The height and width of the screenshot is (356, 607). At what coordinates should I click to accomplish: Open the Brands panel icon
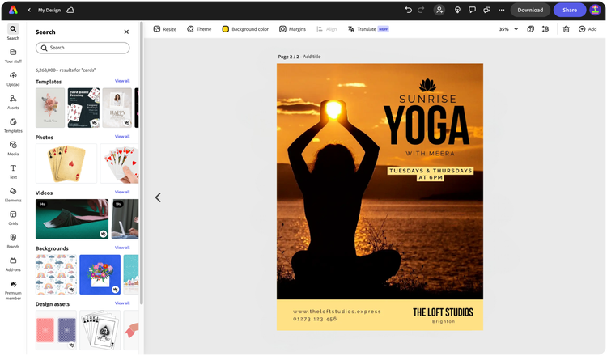coord(13,240)
